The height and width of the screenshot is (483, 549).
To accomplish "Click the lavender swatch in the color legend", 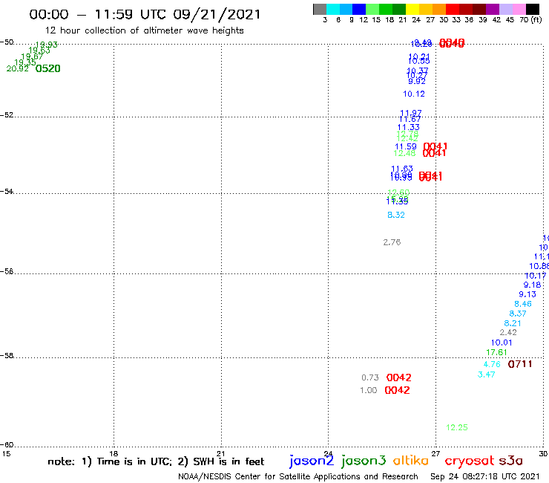I will 506,9.
